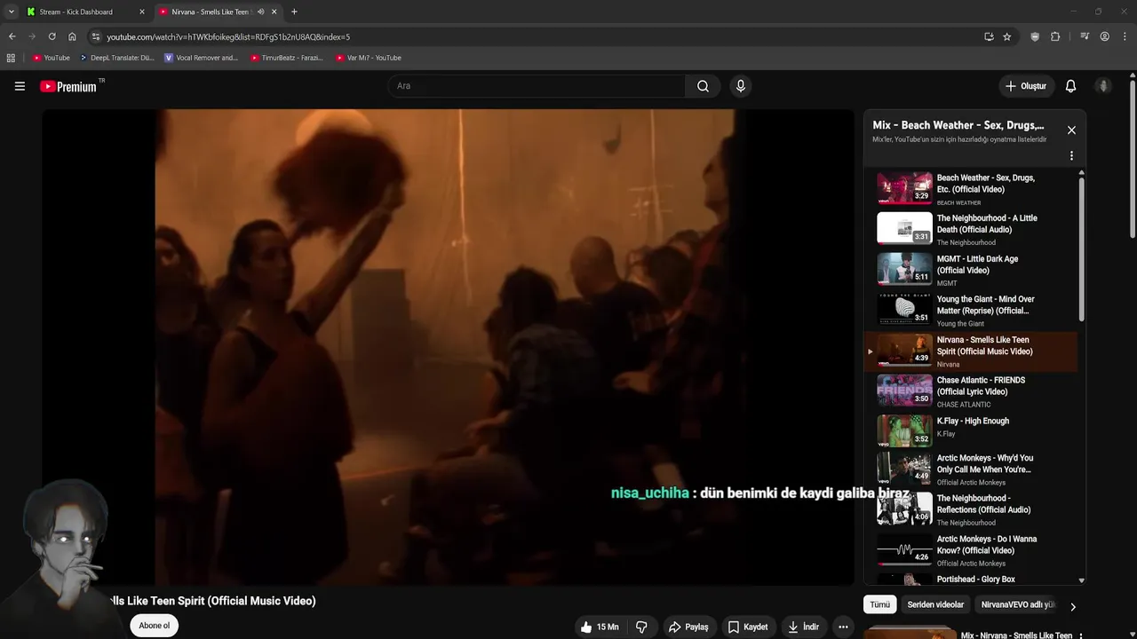Open Vocal Remover bookmark
The width and height of the screenshot is (1137, 639).
click(202, 58)
